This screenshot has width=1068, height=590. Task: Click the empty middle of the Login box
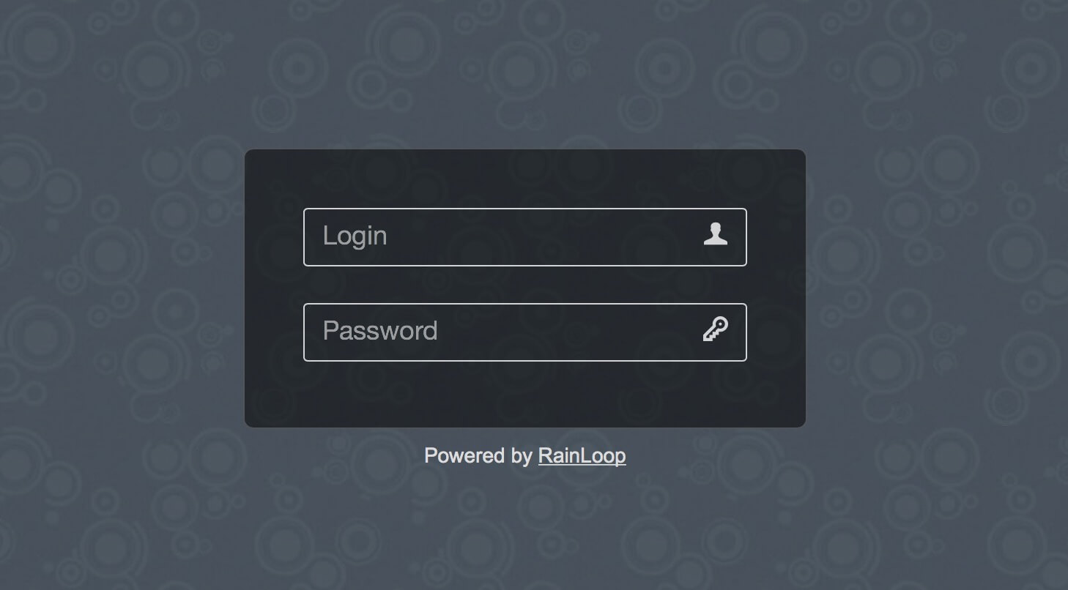(542, 237)
